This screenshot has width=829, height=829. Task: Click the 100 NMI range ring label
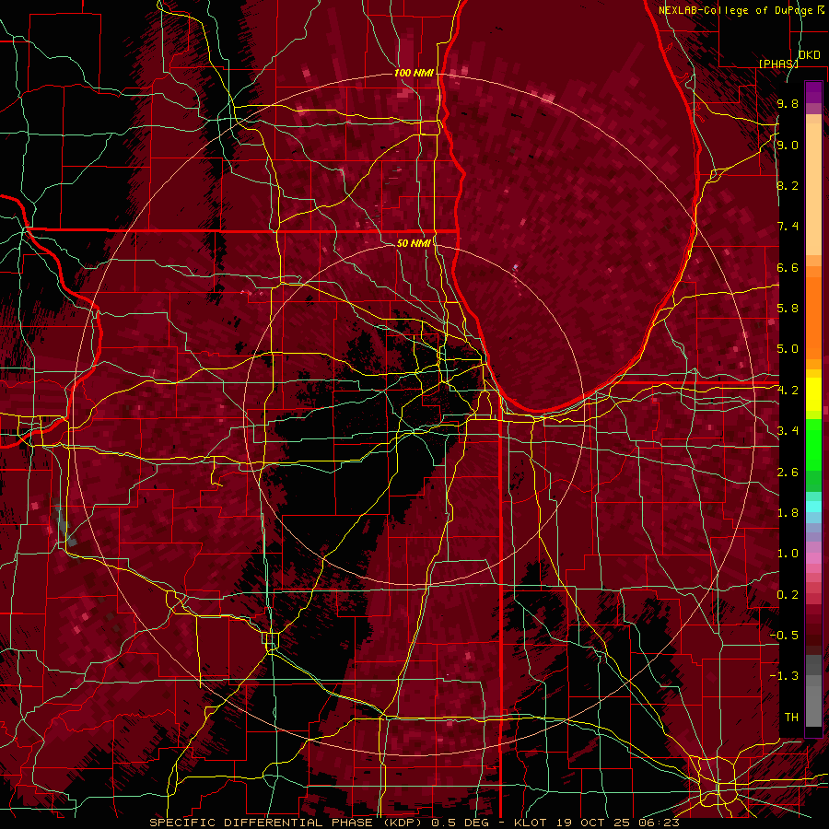click(x=414, y=73)
